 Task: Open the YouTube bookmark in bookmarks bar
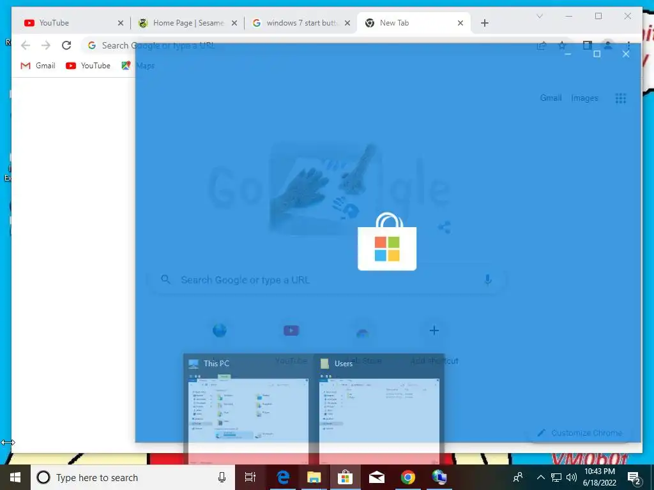point(88,66)
